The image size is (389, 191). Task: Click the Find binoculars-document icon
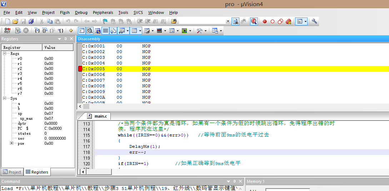point(235,21)
